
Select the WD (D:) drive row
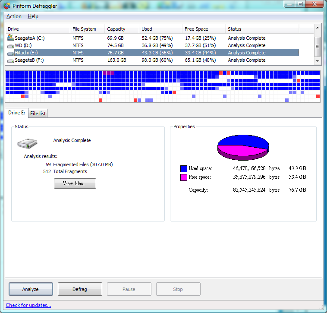(x=152, y=45)
